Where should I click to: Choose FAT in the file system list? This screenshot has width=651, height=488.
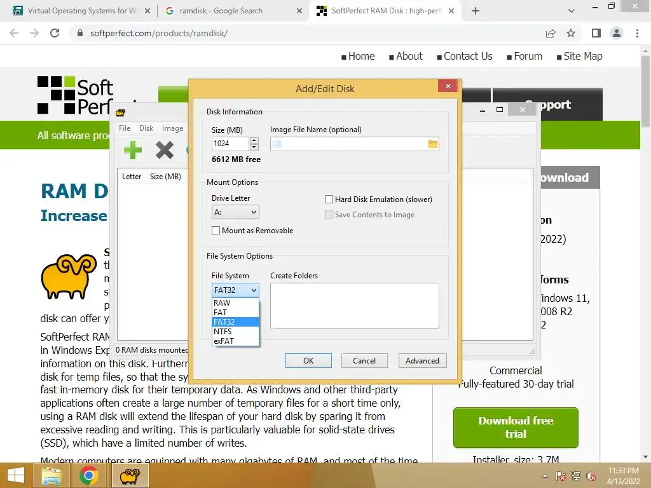tap(235, 313)
